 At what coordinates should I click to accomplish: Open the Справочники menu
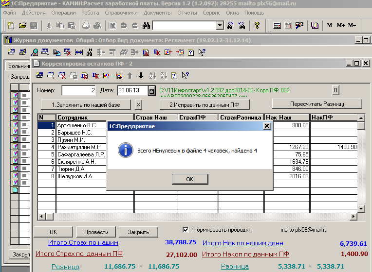pyautogui.click(x=121, y=13)
